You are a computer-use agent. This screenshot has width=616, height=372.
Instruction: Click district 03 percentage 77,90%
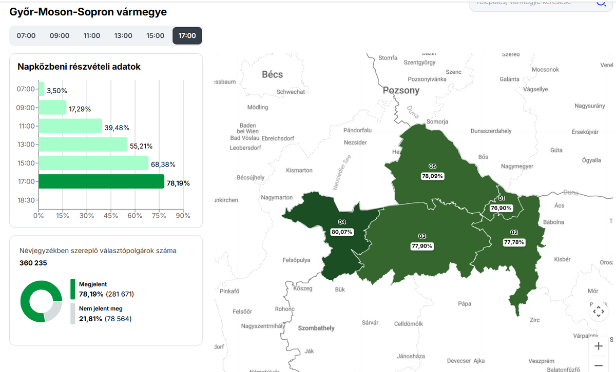point(422,246)
